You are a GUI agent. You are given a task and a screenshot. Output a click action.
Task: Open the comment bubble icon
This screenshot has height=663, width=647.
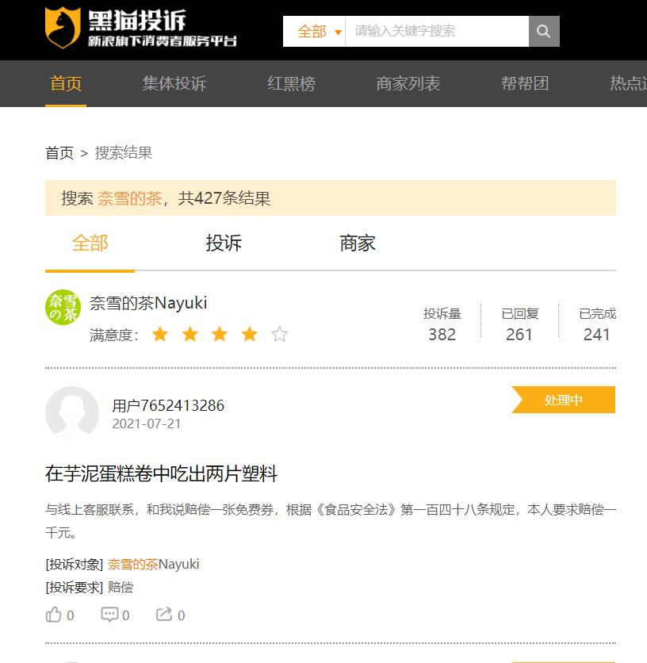click(x=109, y=615)
